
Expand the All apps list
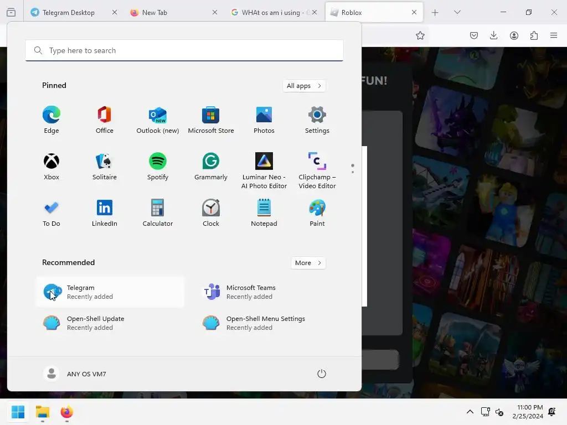point(304,86)
